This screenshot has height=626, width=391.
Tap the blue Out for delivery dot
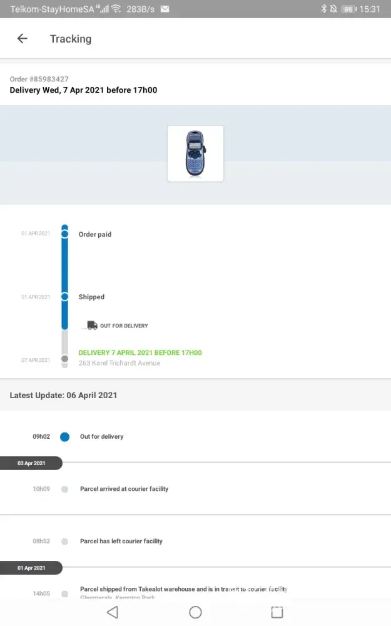[x=64, y=437]
